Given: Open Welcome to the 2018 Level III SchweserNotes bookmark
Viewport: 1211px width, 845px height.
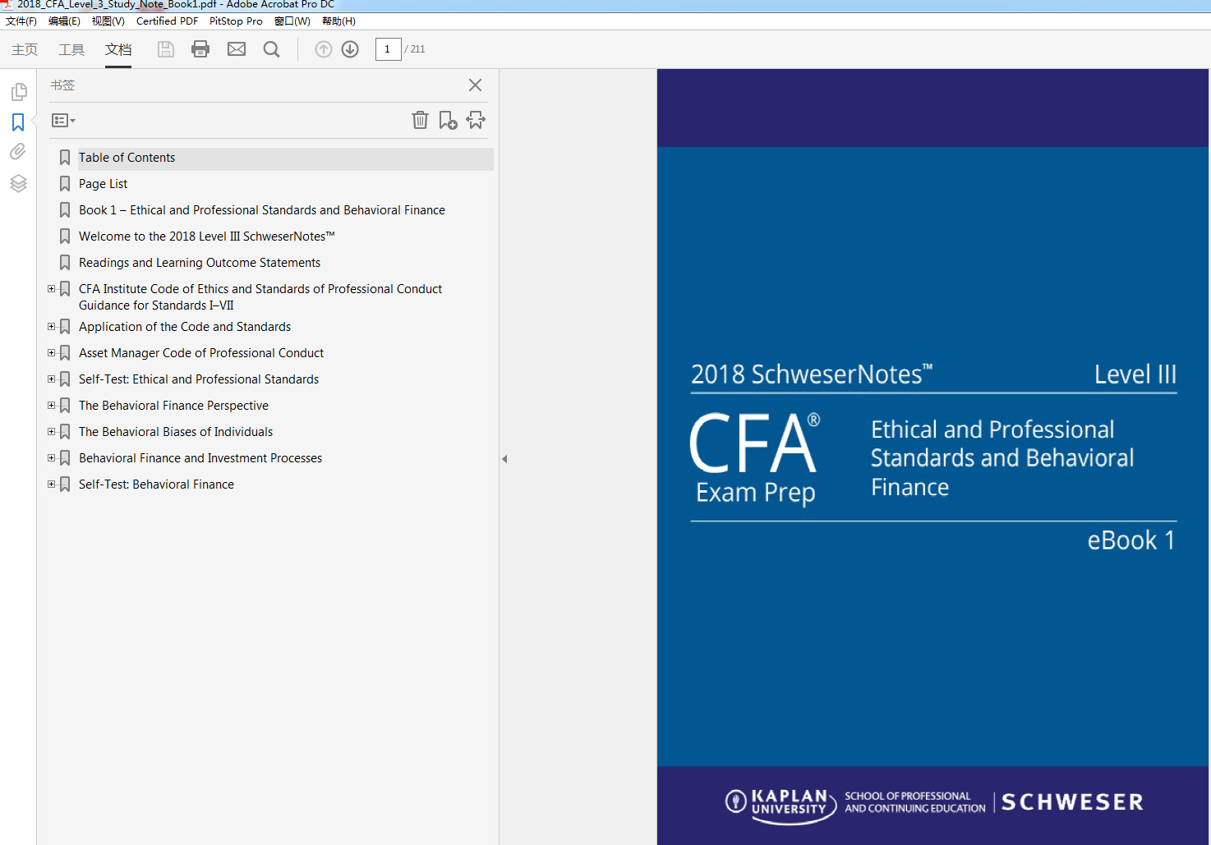Looking at the screenshot, I should (x=207, y=237).
